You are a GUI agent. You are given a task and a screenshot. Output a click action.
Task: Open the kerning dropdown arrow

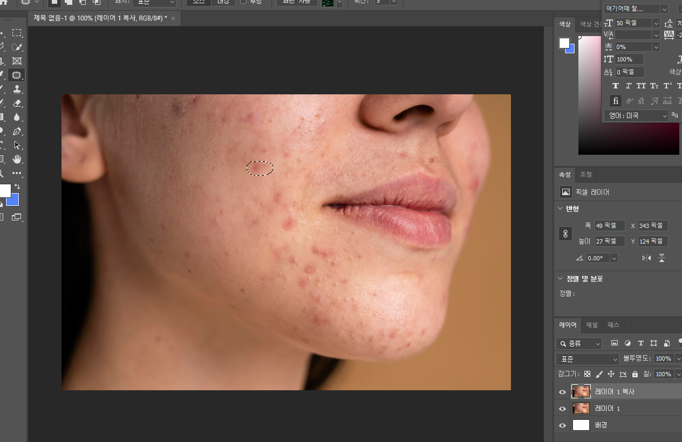(656, 35)
